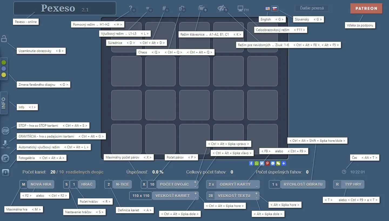The width and height of the screenshot is (389, 221).
Task: Share the game via the Facebook icon
Action: pos(251,163)
